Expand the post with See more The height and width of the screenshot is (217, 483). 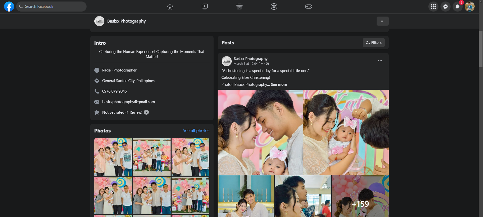(279, 85)
